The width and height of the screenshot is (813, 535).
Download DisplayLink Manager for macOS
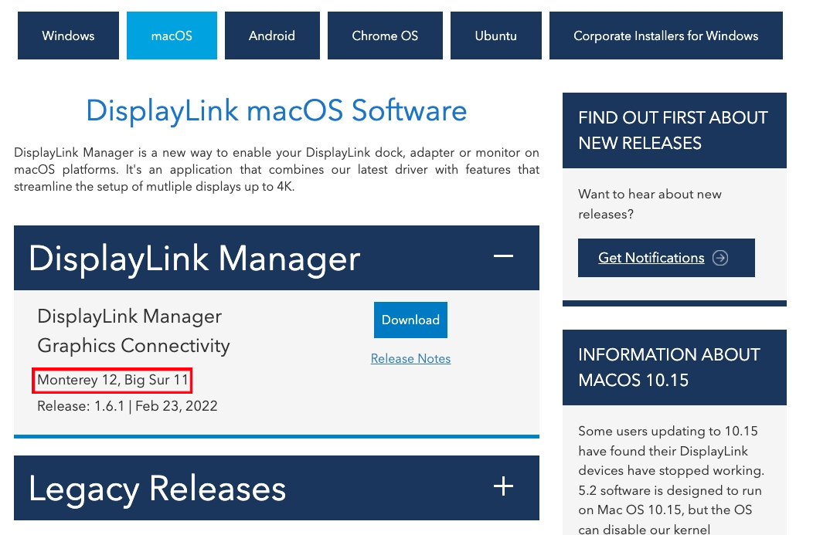[410, 320]
